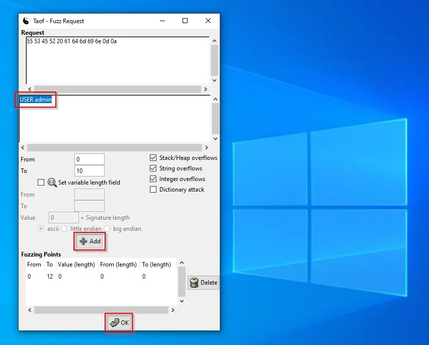429x345 pixels.
Task: Select the little endian radio button
Action: [64, 229]
